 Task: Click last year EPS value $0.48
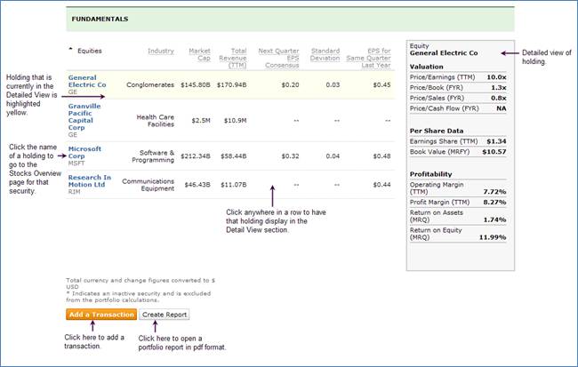tap(381, 156)
